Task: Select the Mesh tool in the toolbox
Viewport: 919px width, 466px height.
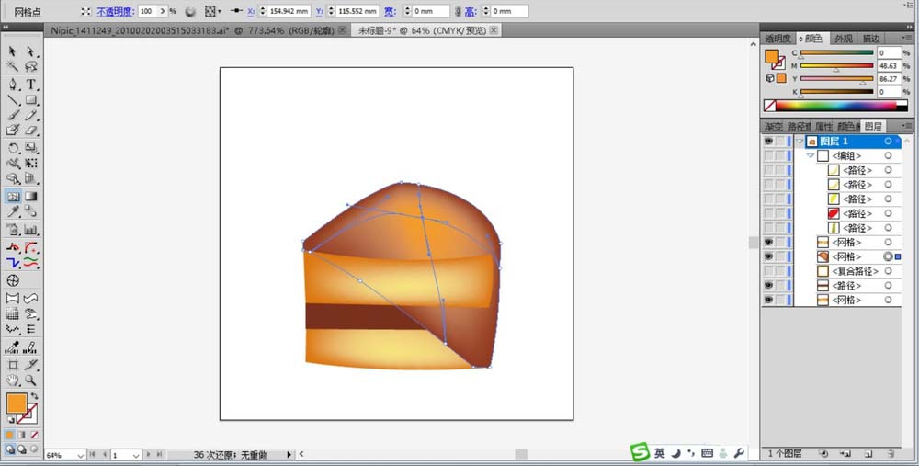Action: 14,196
